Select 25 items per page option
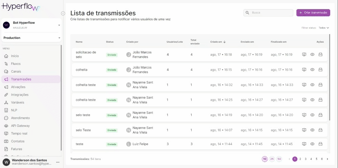338x168 pixels. (x=272, y=159)
